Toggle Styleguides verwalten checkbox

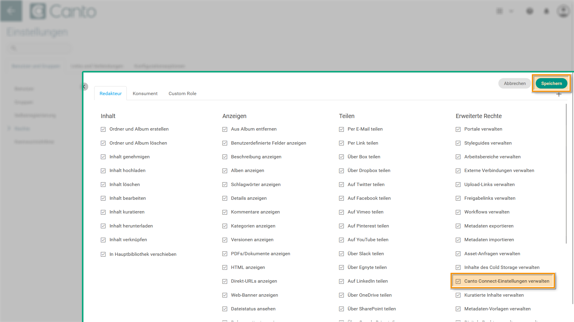[458, 143]
